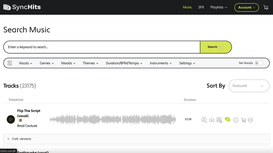Open the Playlists menu
Image resolution: width=273 pixels, height=153 pixels.
(219, 7)
